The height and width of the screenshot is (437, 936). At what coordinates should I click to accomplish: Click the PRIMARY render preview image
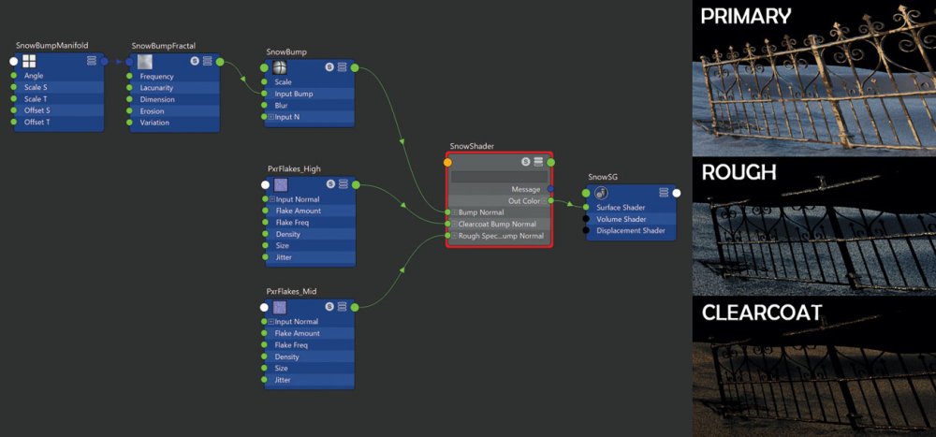(x=814, y=79)
